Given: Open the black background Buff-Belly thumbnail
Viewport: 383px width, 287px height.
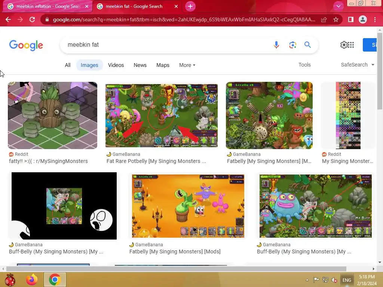Looking at the screenshot, I should coord(64,206).
